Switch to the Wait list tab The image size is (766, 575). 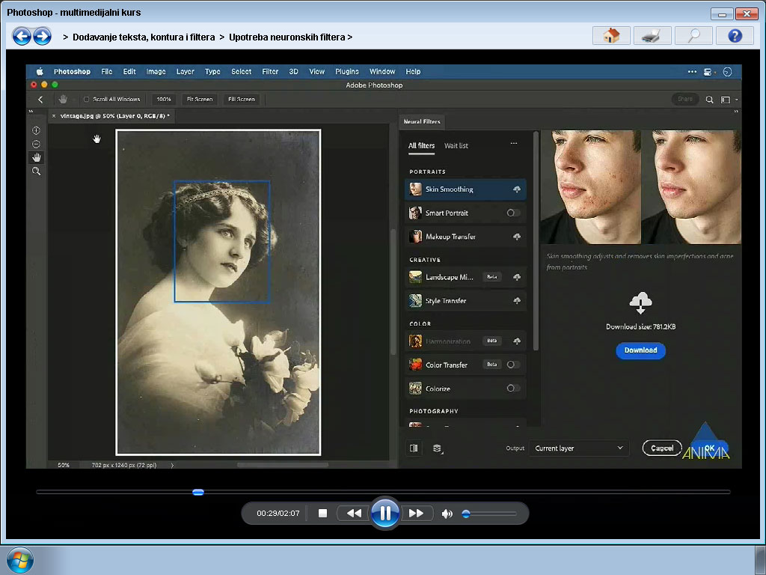pyautogui.click(x=456, y=146)
